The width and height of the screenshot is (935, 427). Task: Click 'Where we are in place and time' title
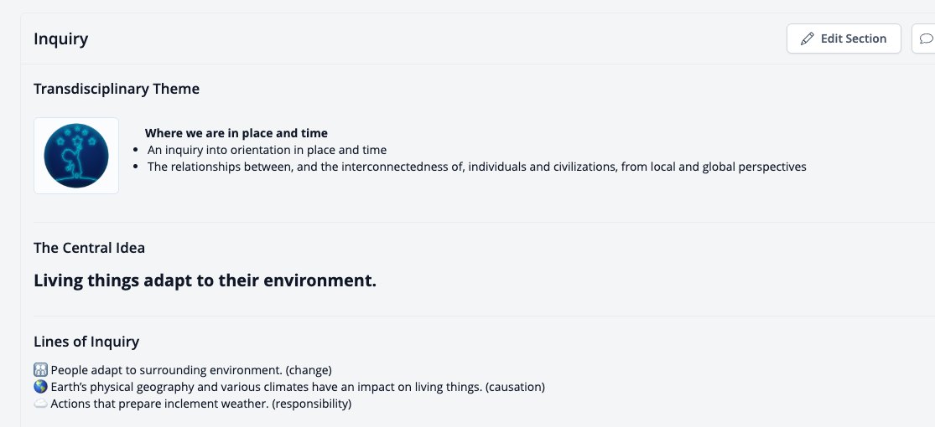coord(236,133)
